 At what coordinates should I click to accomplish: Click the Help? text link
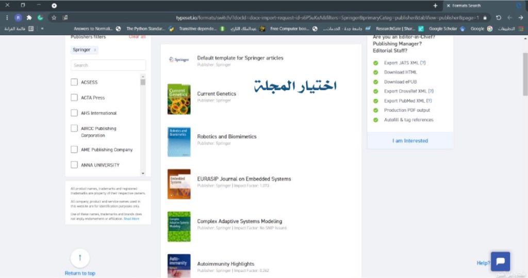[483, 263]
